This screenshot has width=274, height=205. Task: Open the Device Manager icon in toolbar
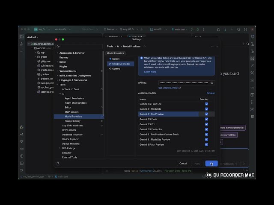click(x=225, y=29)
